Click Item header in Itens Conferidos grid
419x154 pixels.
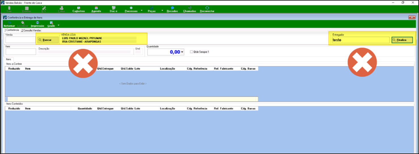point(28,109)
